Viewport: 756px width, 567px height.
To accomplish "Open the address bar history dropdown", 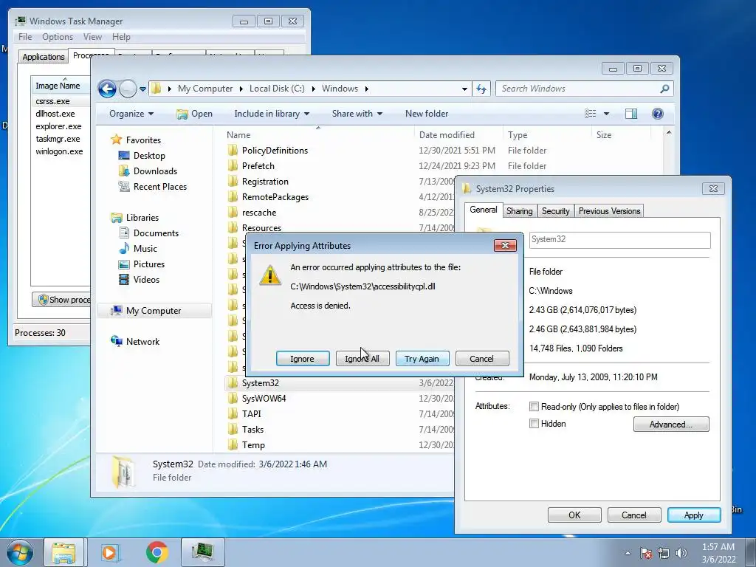I will (464, 89).
